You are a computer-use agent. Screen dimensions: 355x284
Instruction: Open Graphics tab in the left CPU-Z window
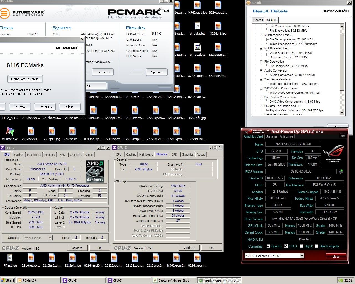tap(75, 155)
